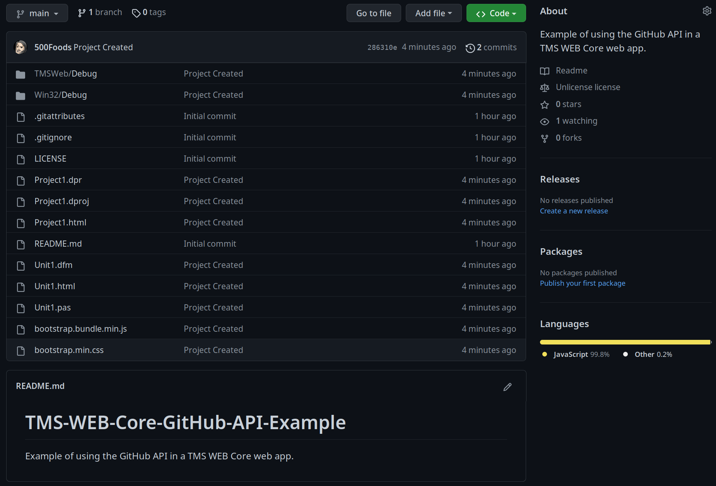The width and height of the screenshot is (716, 486).
Task: Click Create a new release link
Action: click(574, 211)
